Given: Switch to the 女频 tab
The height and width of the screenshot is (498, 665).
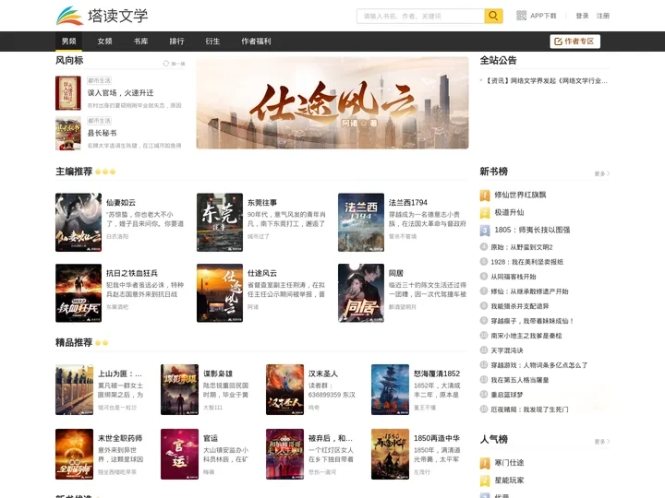Looking at the screenshot, I should coord(104,41).
